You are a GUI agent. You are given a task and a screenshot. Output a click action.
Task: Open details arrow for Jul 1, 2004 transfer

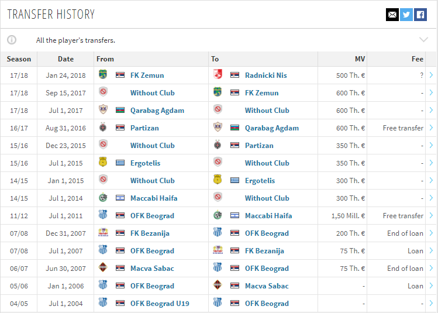(x=431, y=303)
